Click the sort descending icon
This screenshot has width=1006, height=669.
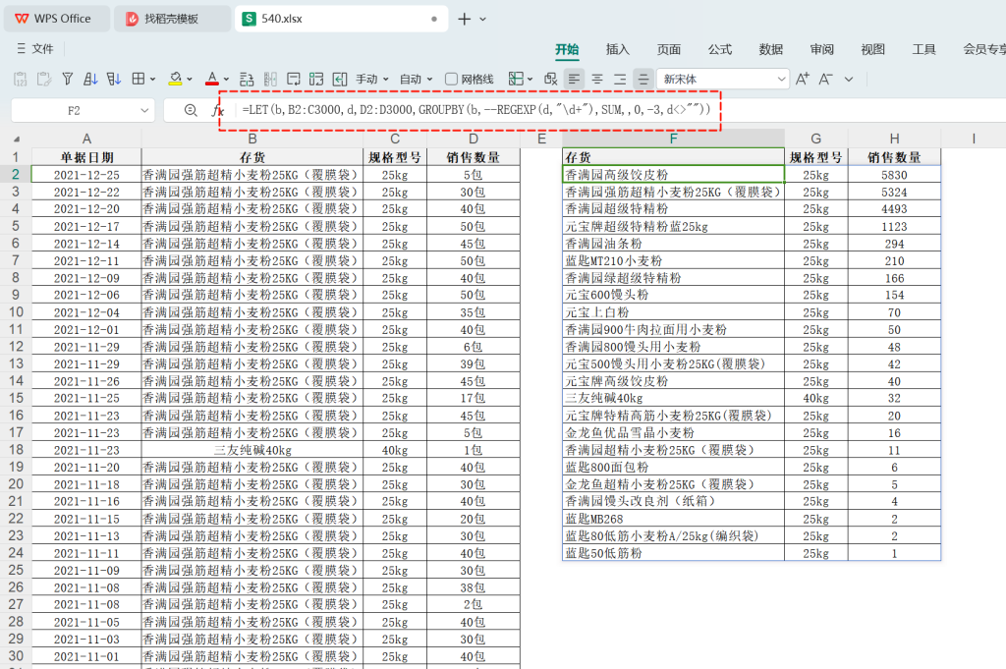pyautogui.click(x=114, y=79)
